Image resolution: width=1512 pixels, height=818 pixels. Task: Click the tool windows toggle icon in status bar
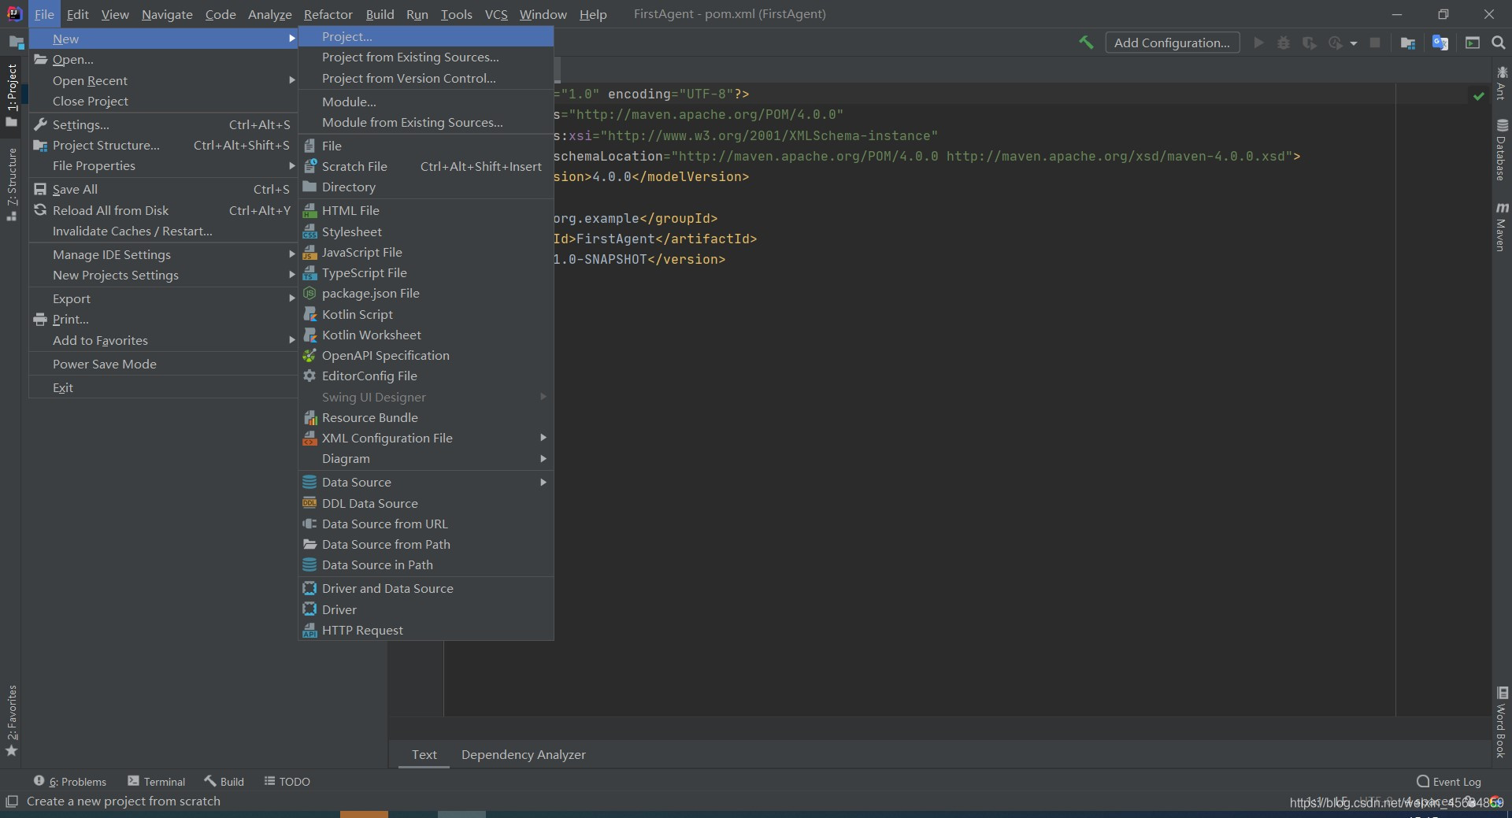click(11, 801)
